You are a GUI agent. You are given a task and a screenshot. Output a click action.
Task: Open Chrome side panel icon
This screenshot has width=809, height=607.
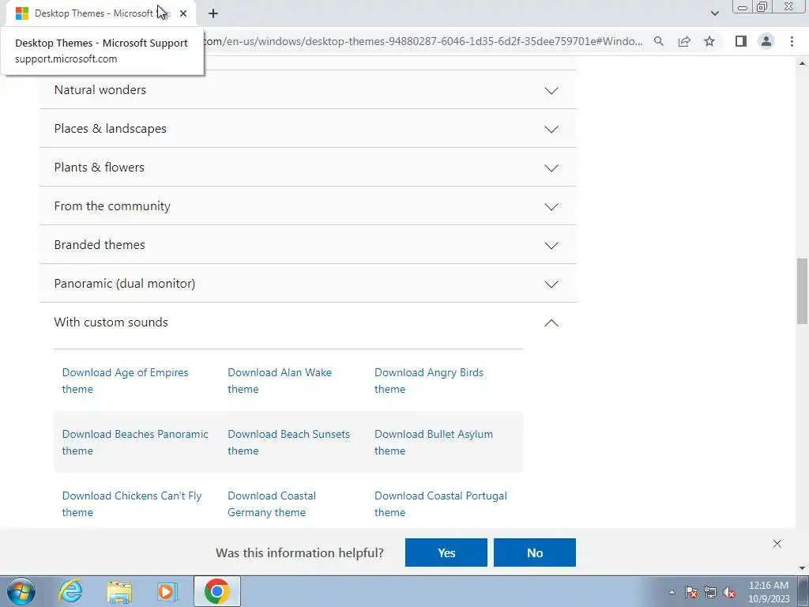[x=741, y=41]
